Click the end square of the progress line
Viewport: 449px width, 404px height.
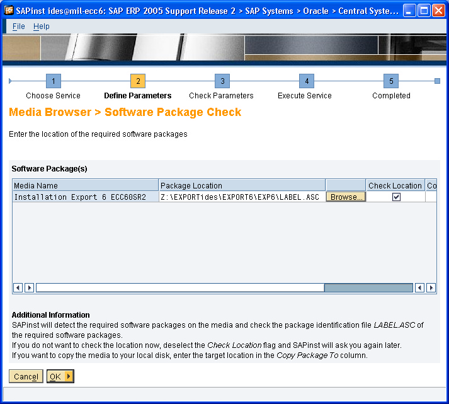[437, 81]
